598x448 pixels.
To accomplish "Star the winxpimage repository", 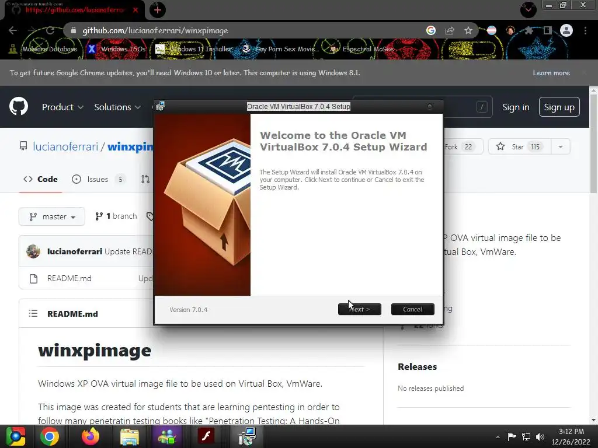I will [x=519, y=146].
